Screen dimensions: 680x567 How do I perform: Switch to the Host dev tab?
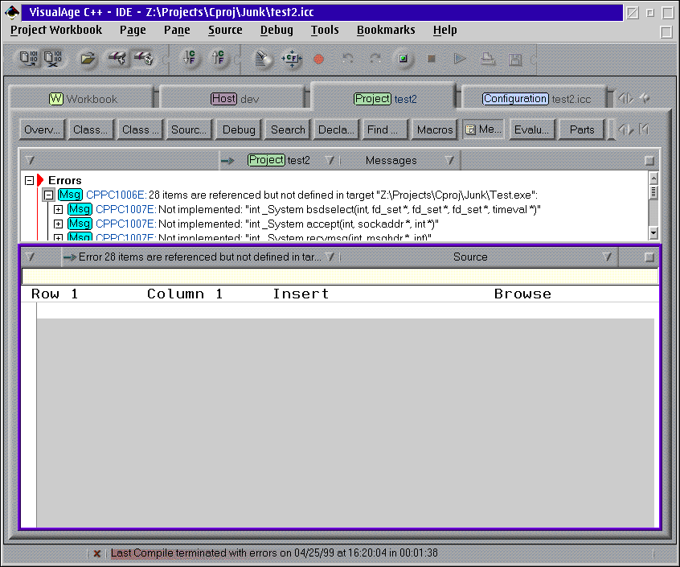(233, 98)
